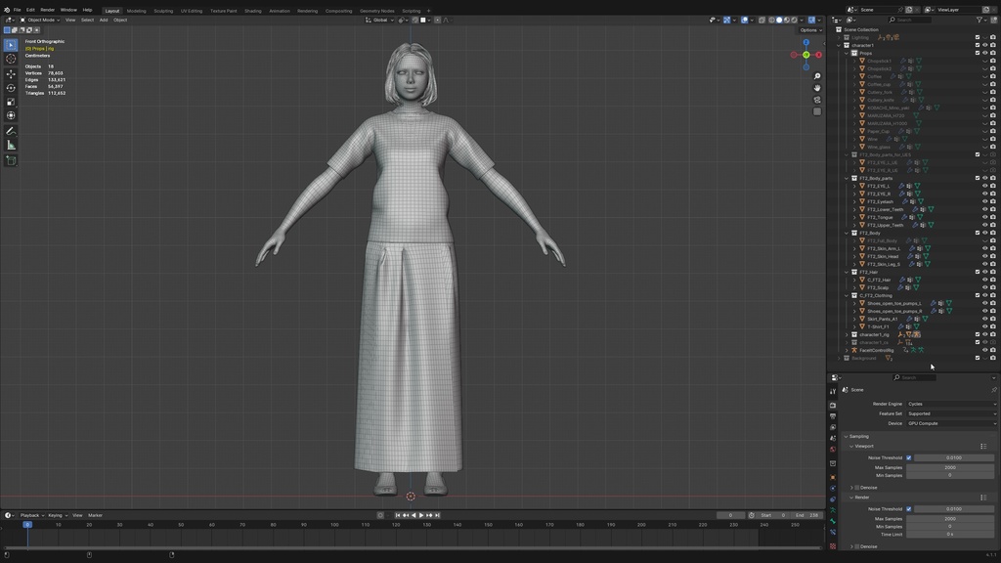
Task: Expand the character1_rig entry in the outliner
Action: 847,334
